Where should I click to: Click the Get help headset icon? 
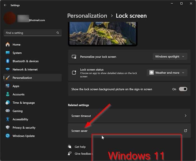tap(70, 146)
